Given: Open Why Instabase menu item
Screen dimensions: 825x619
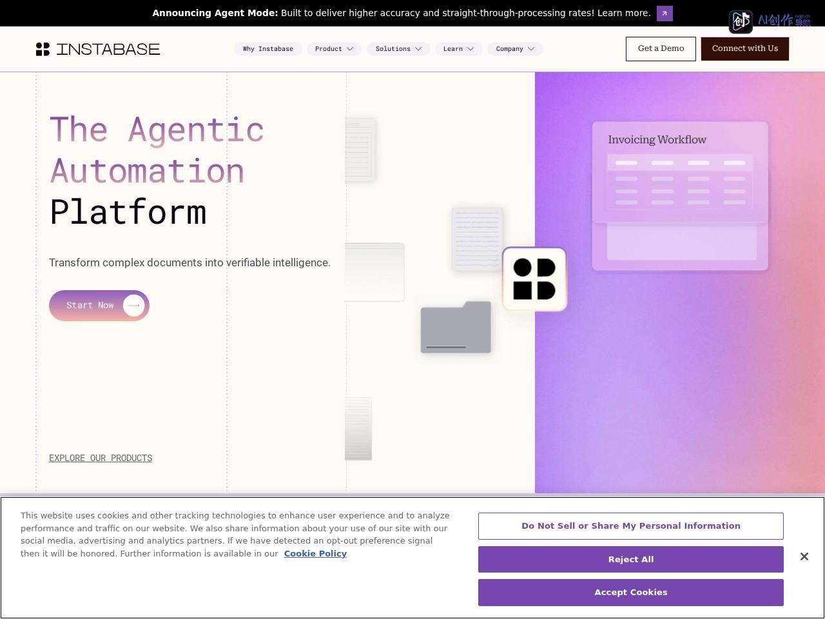Looking at the screenshot, I should pos(268,49).
